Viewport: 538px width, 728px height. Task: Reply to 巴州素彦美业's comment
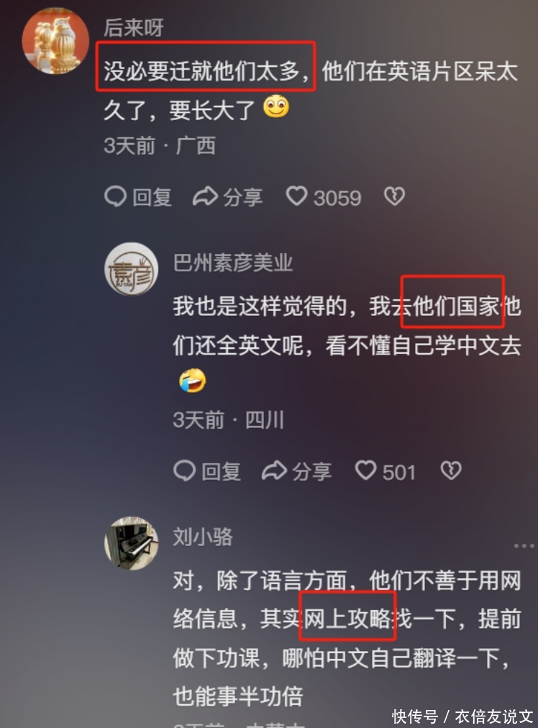207,471
